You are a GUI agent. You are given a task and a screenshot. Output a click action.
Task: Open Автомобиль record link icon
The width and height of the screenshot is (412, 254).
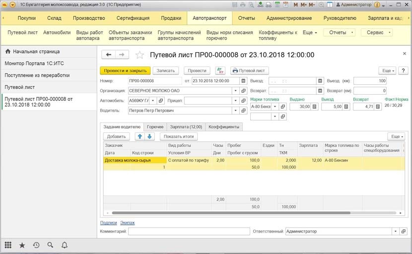[160, 101]
